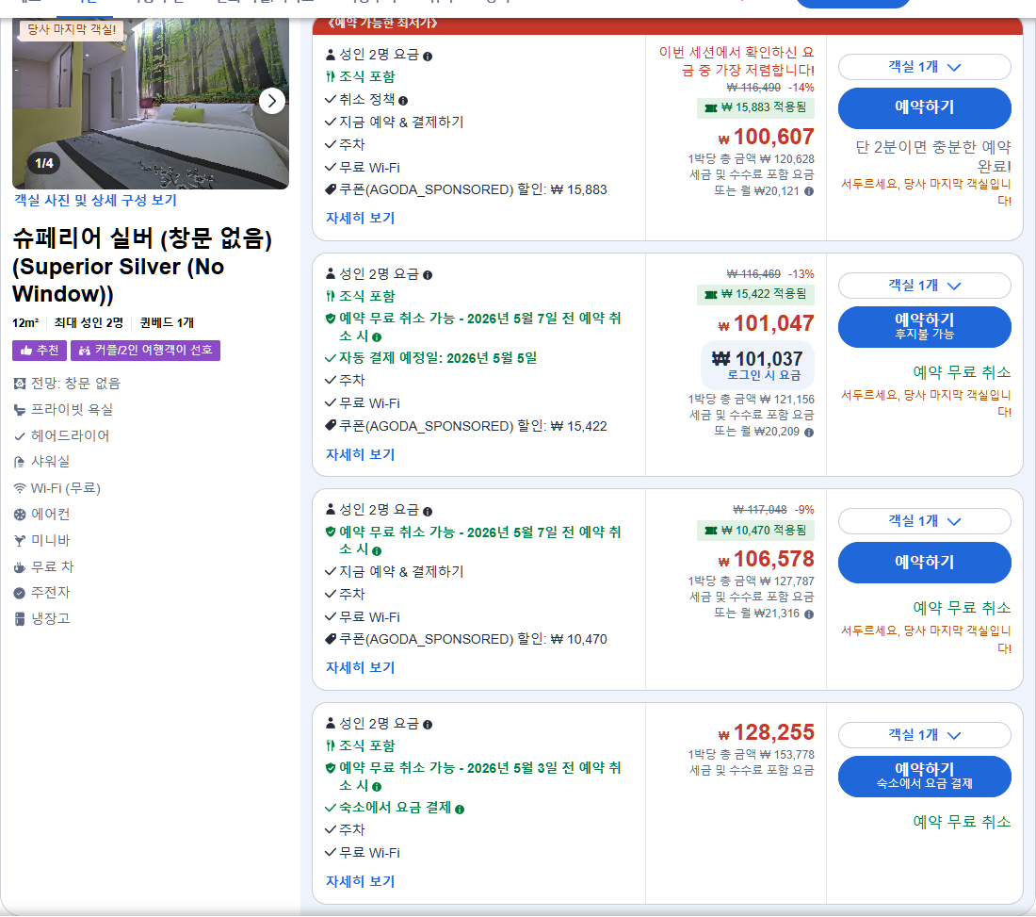Viewport: 1036px width, 917px height.
Task: Open 객실 사진 및 상세 구성 보기 link
Action: (x=95, y=201)
